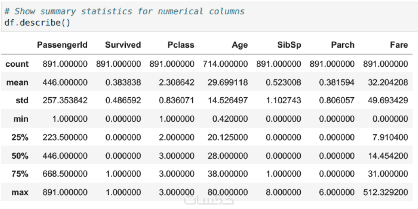Click the max Fare value 512.329200
The image size is (418, 209).
tap(385, 192)
